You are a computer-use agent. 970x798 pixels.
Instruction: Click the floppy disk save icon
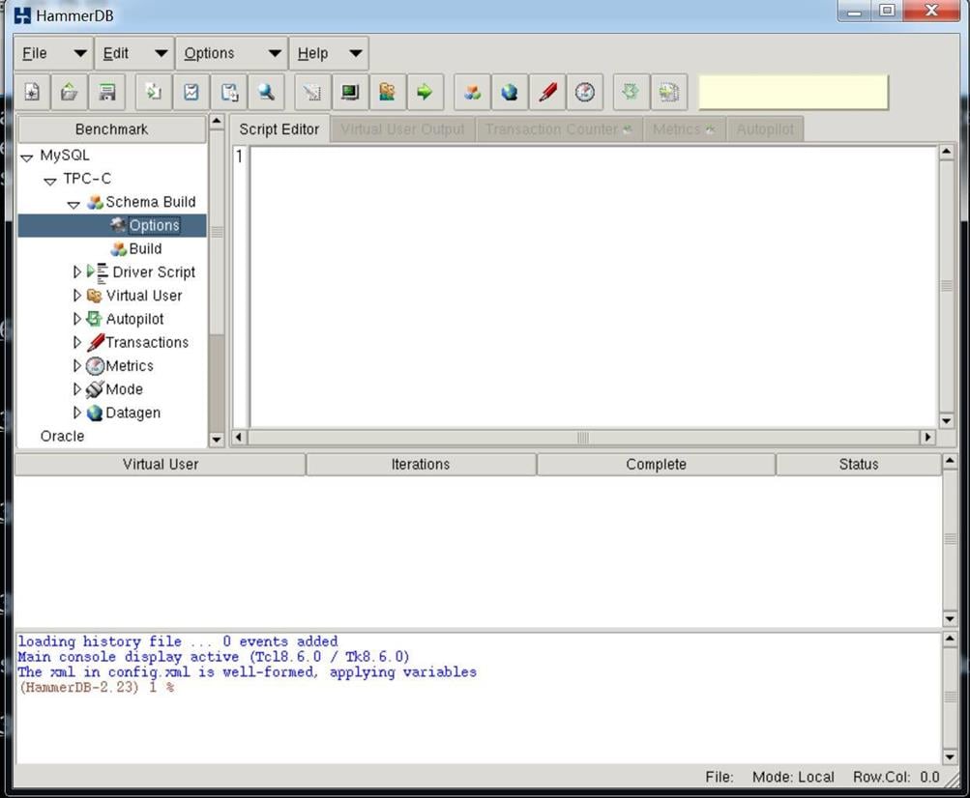tap(107, 93)
